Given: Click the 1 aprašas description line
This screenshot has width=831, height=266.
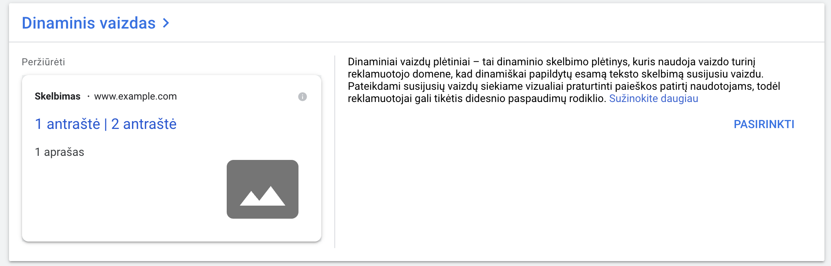Looking at the screenshot, I should [60, 152].
